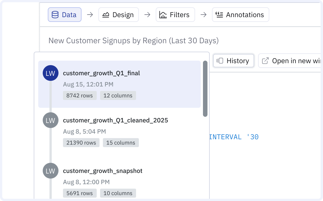This screenshot has height=201, width=323.
Task: Click the 10 columns badge
Action: (118, 193)
